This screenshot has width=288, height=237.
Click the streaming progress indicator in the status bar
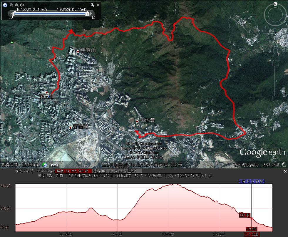click(284, 165)
